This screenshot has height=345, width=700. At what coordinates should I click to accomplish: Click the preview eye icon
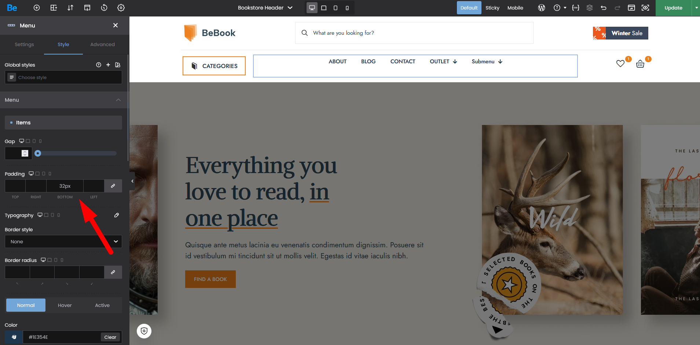(645, 8)
